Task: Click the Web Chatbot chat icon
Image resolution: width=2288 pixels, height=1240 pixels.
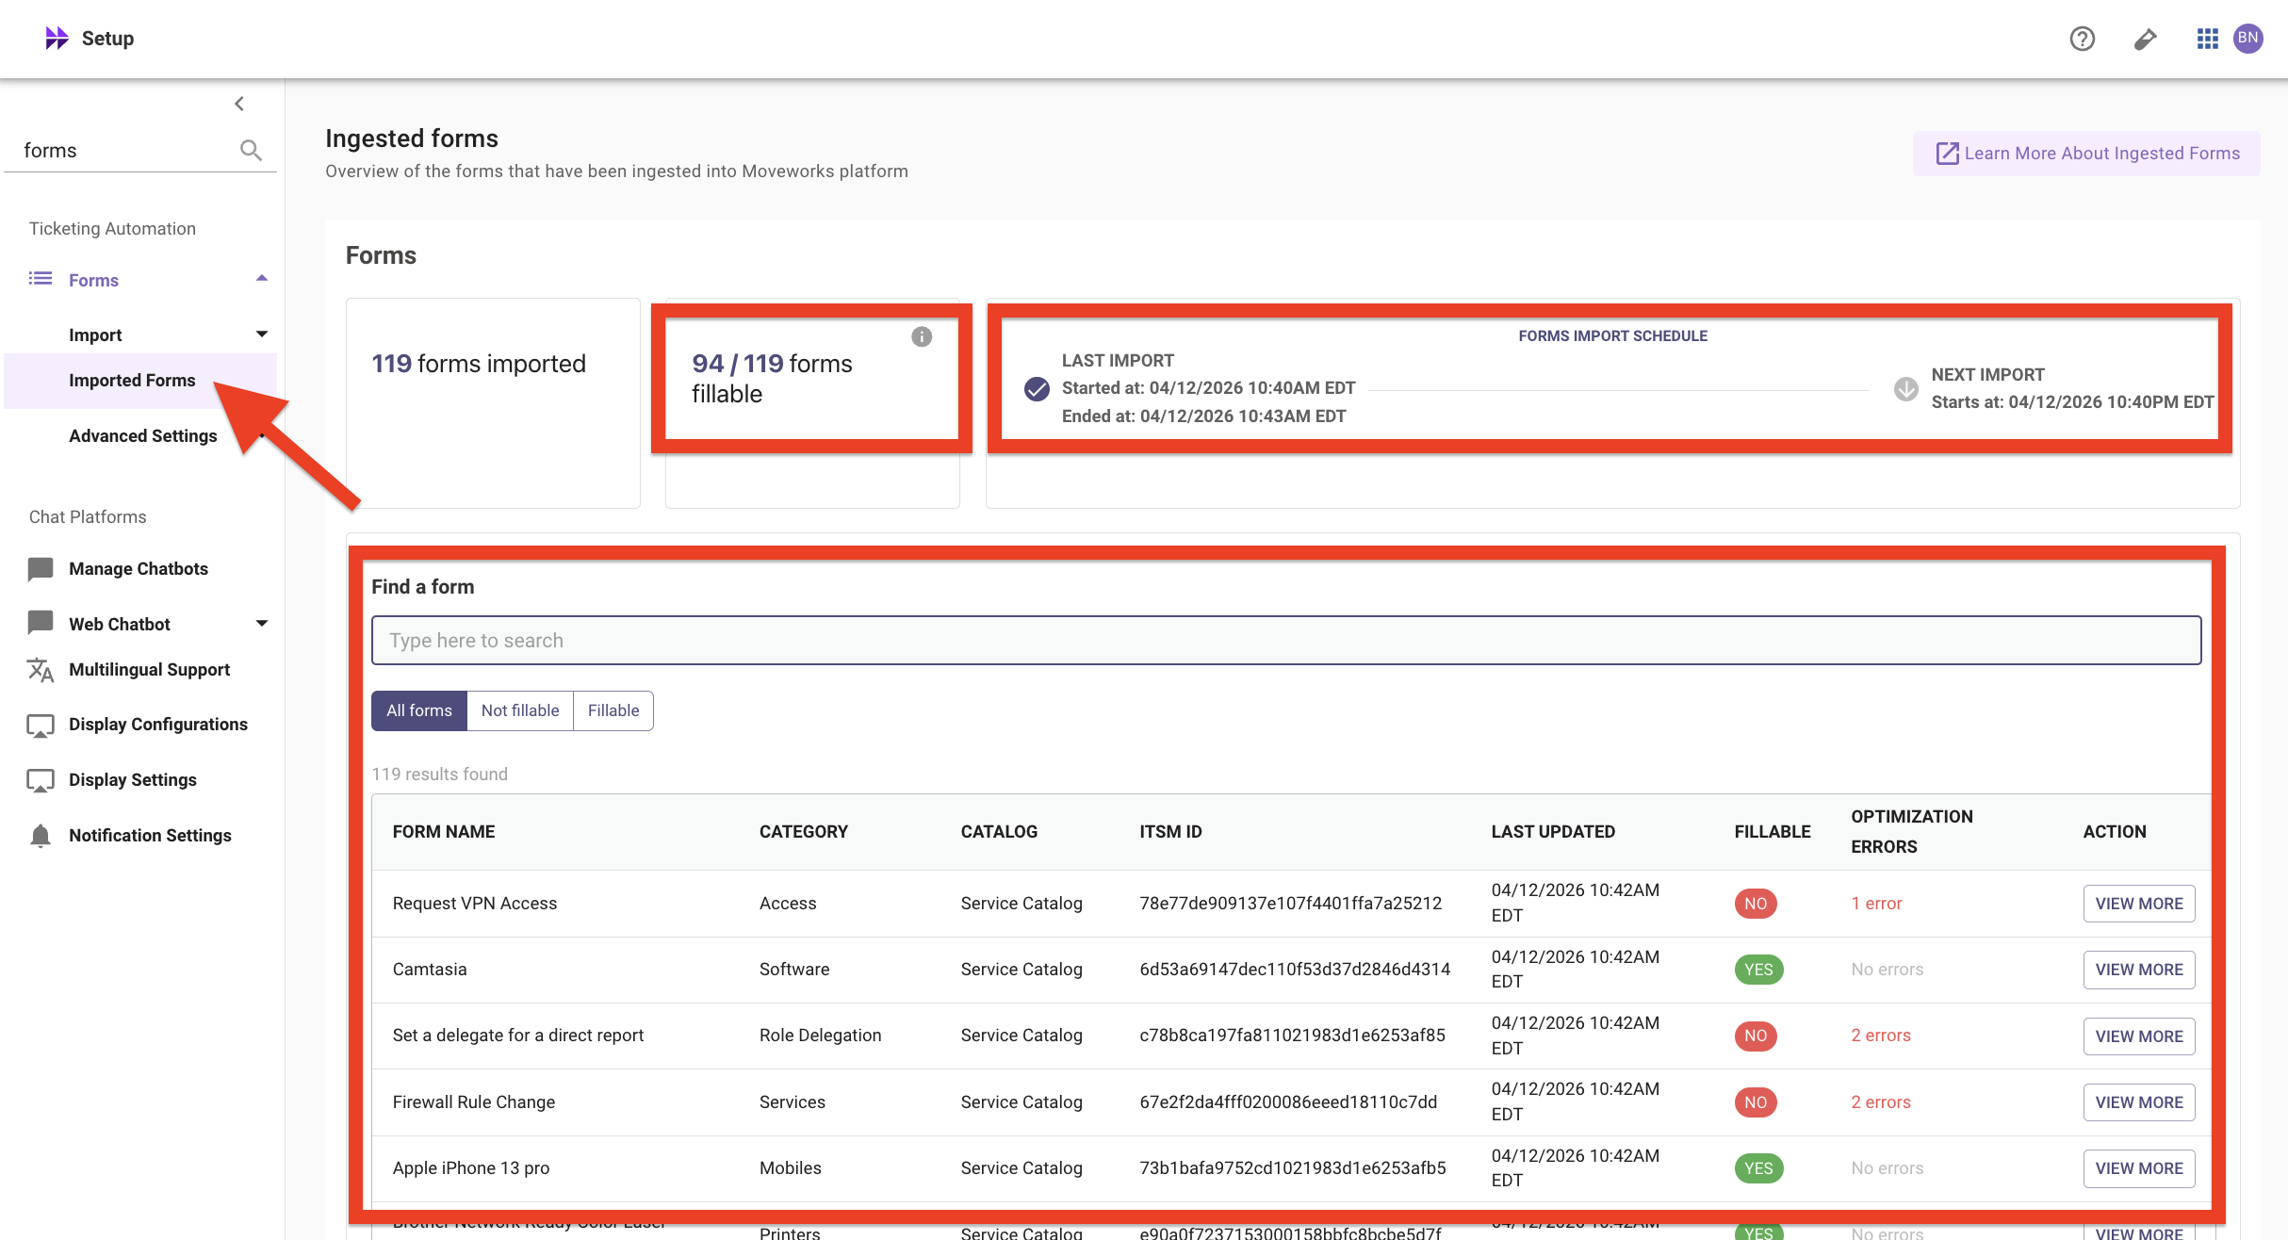Action: point(41,623)
